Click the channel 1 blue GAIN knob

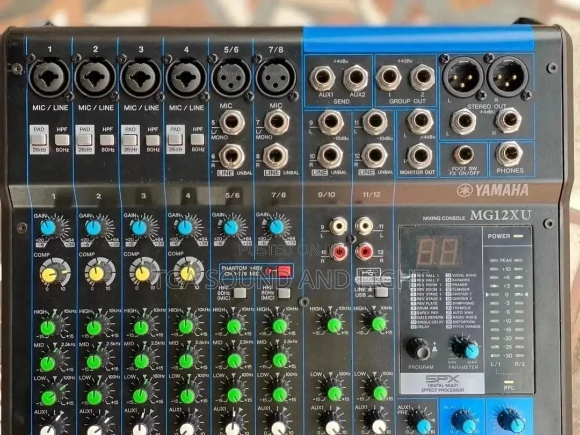(48, 228)
